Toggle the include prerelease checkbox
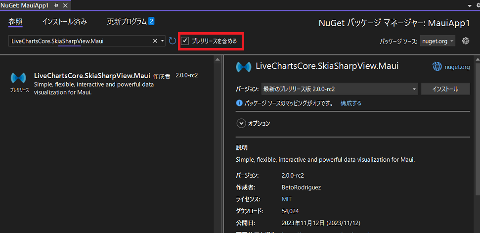Viewport: 480px width, 233px height. 184,41
